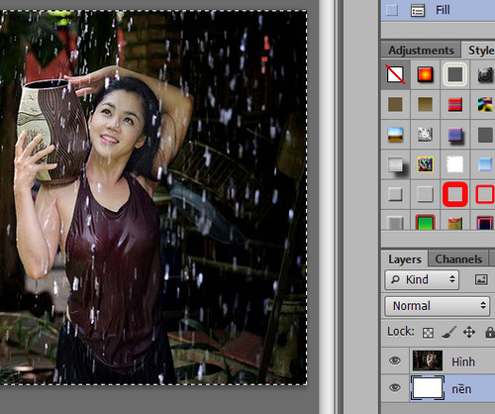Screen dimensions: 495x414
Task: Apply the brown gradient square style
Action: tap(425, 104)
